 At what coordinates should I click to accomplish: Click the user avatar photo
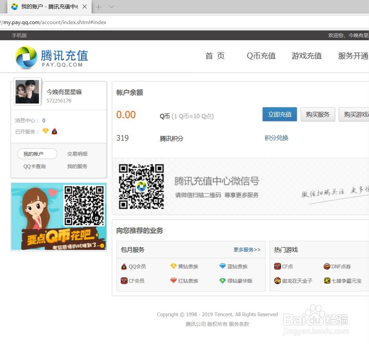27,91
